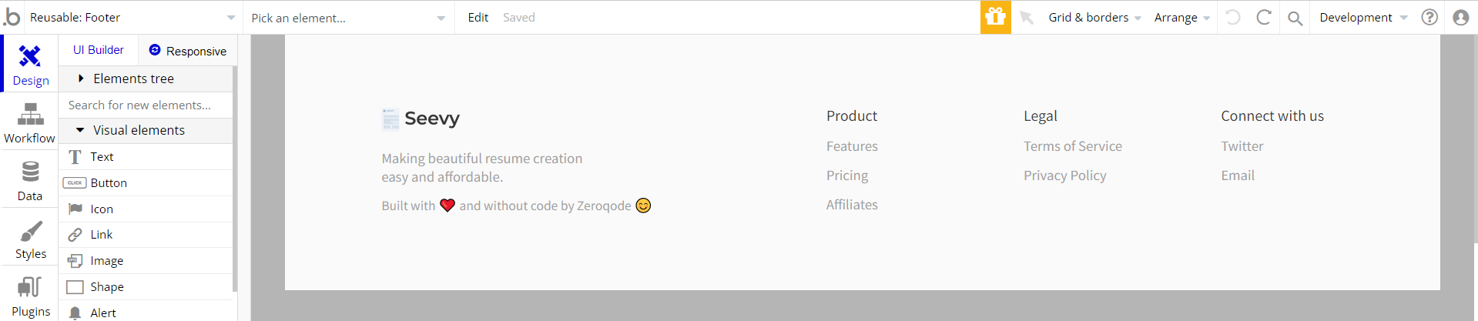The image size is (1478, 321).
Task: Open the Plugins section
Action: click(30, 296)
